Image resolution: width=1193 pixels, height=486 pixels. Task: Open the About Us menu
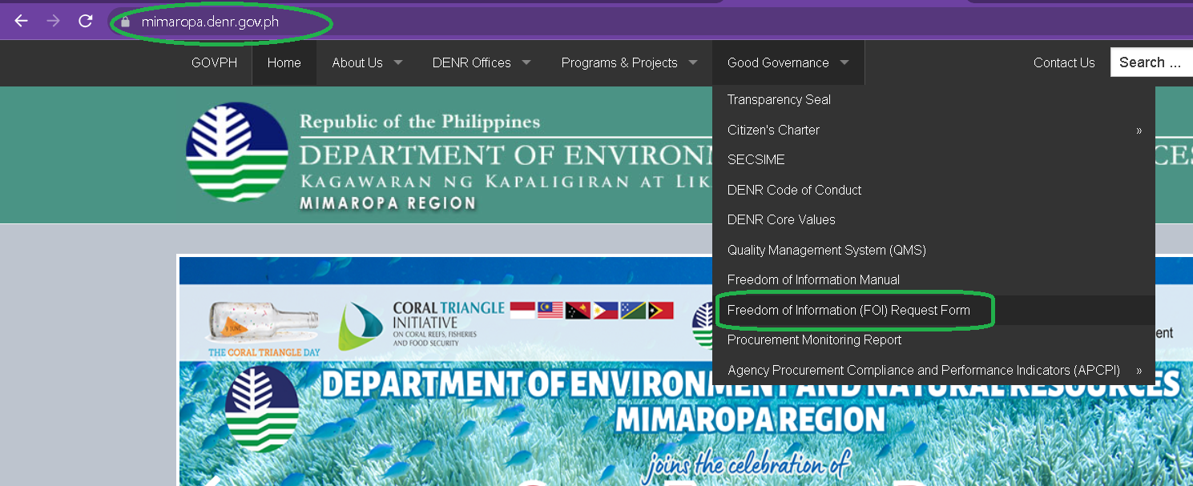click(x=357, y=62)
